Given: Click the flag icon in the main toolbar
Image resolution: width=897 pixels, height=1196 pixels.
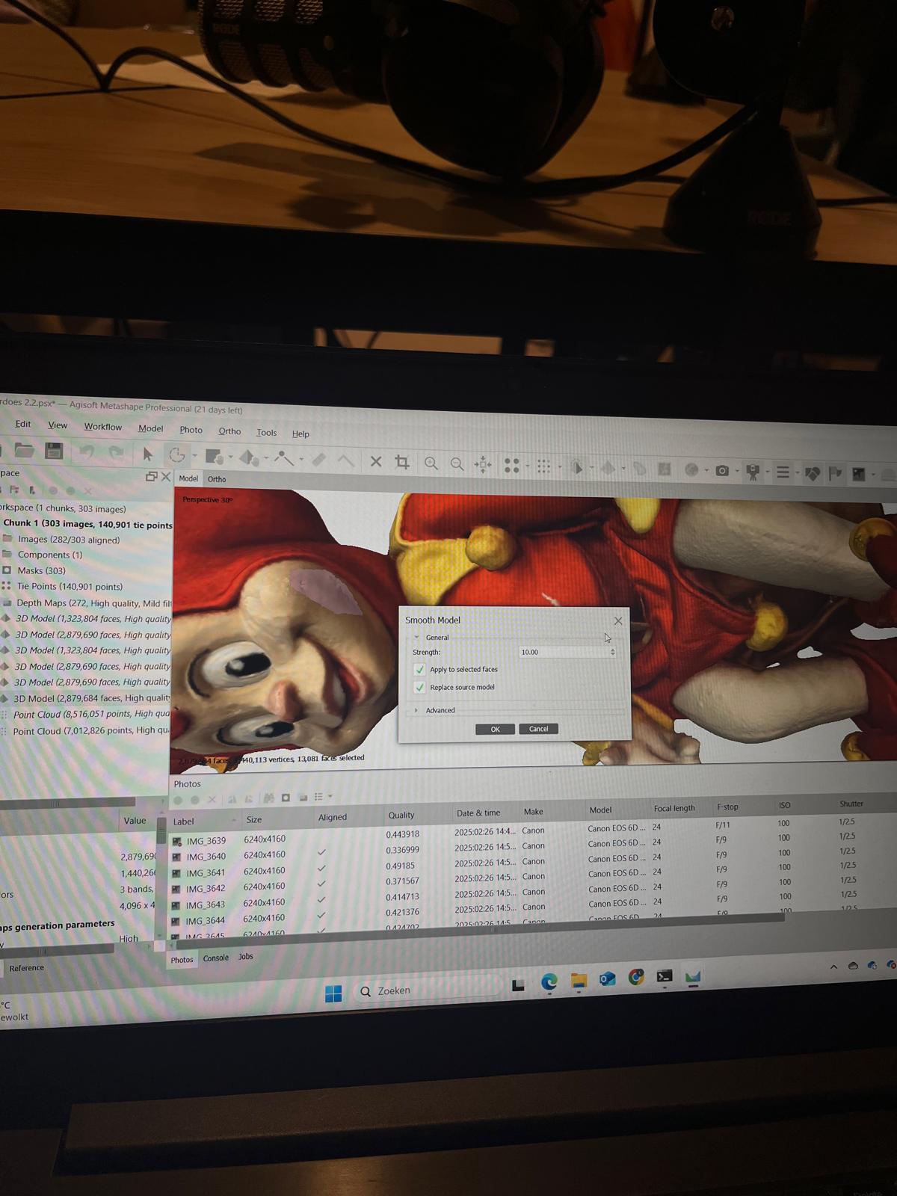Looking at the screenshot, I should point(836,472).
